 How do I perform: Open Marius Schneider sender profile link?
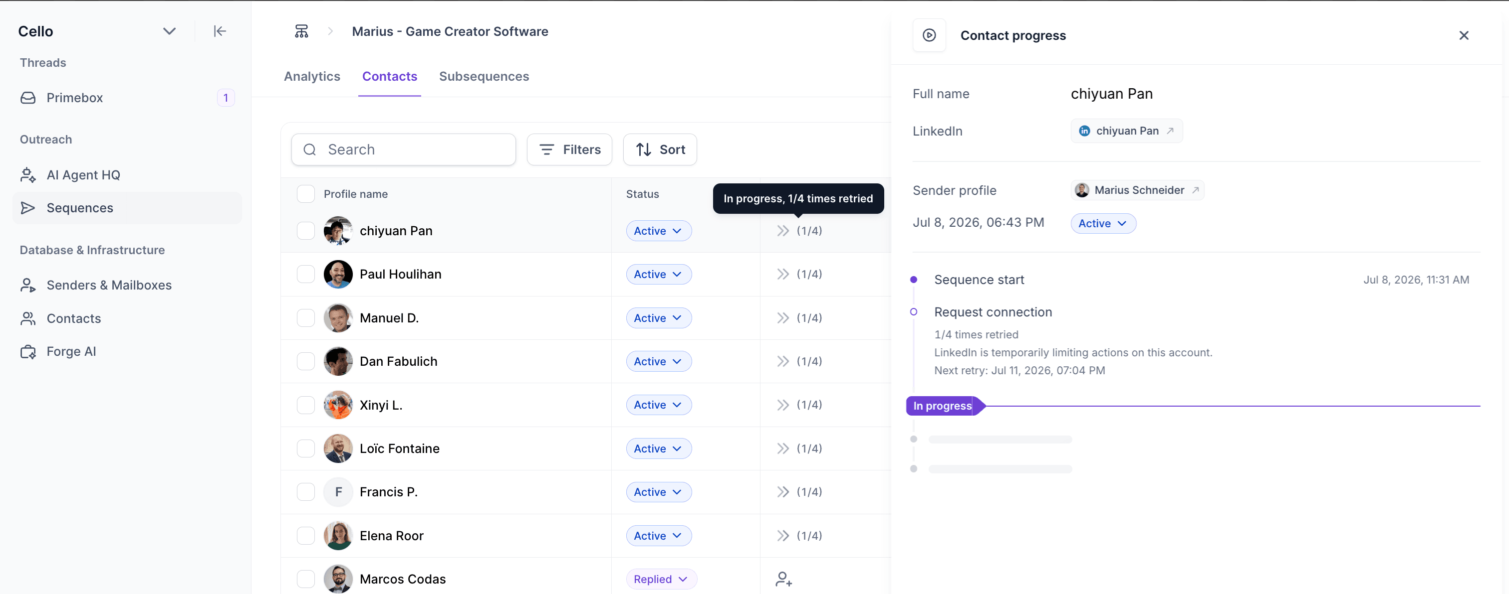point(1137,190)
